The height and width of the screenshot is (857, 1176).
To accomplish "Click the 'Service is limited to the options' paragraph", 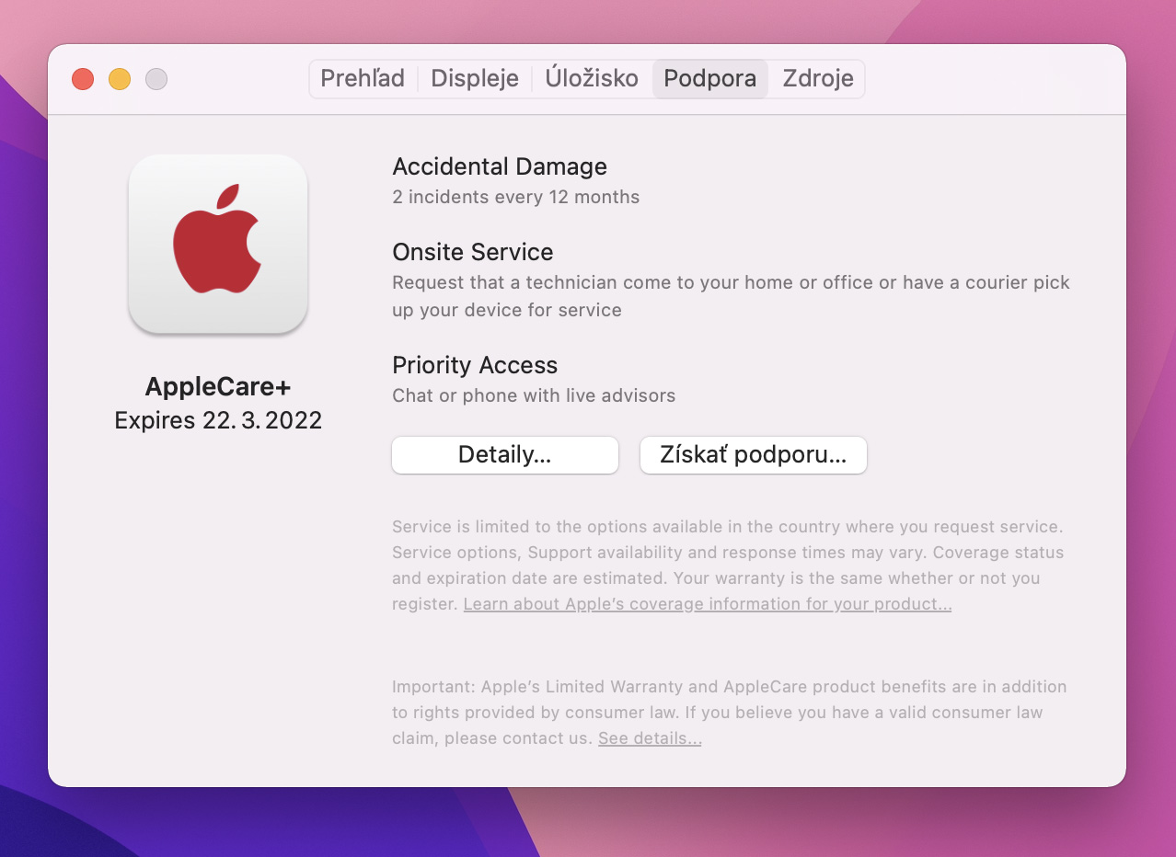I will pos(728,566).
